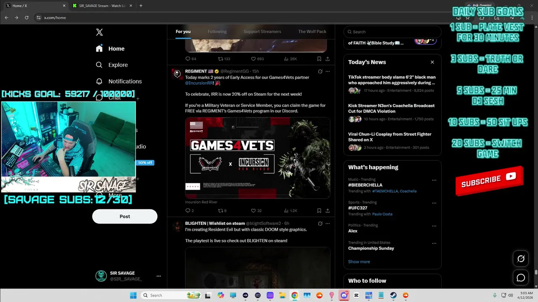Open Steam from the taskbar
This screenshot has height=302, width=538.
click(393, 295)
